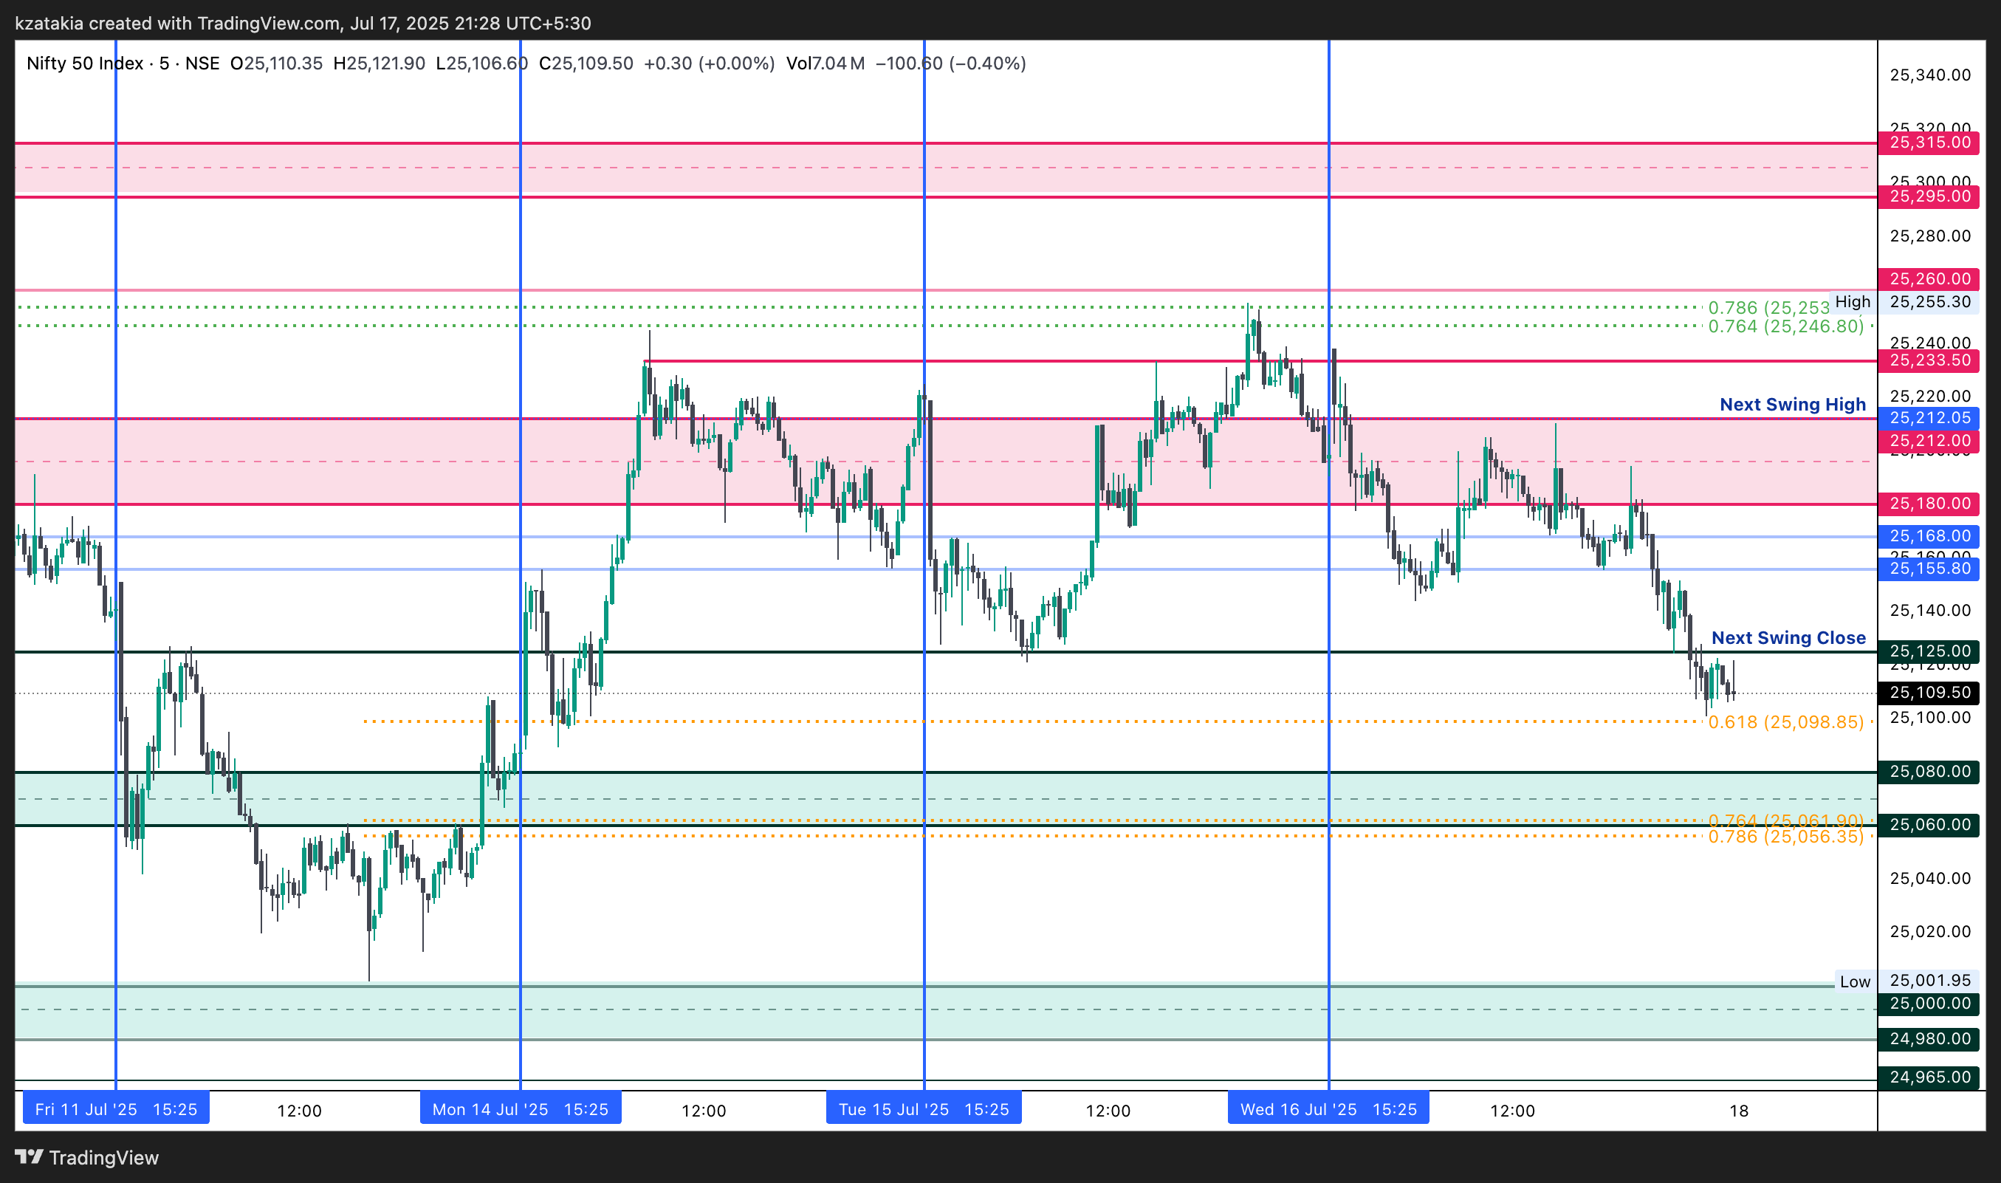2001x1183 pixels.
Task: Click the 25,168.00 blue price label
Action: tap(1929, 537)
